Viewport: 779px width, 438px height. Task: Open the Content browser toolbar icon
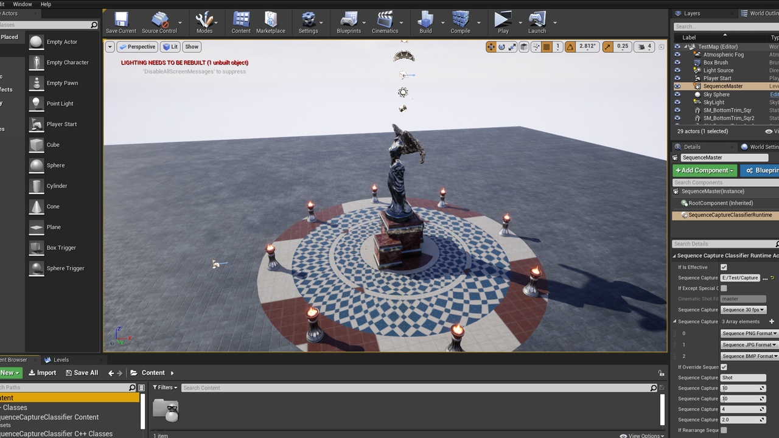[241, 23]
